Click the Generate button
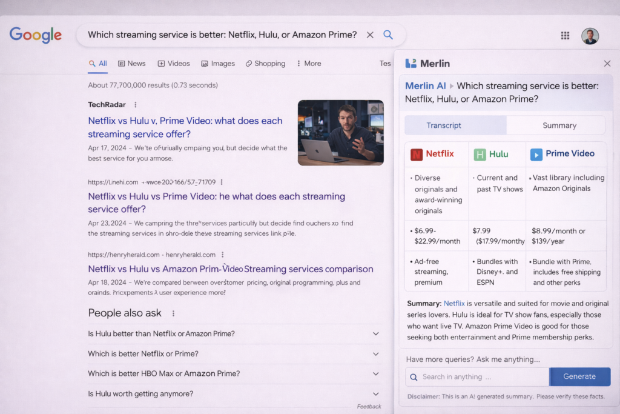Image resolution: width=620 pixels, height=414 pixels. [x=579, y=376]
